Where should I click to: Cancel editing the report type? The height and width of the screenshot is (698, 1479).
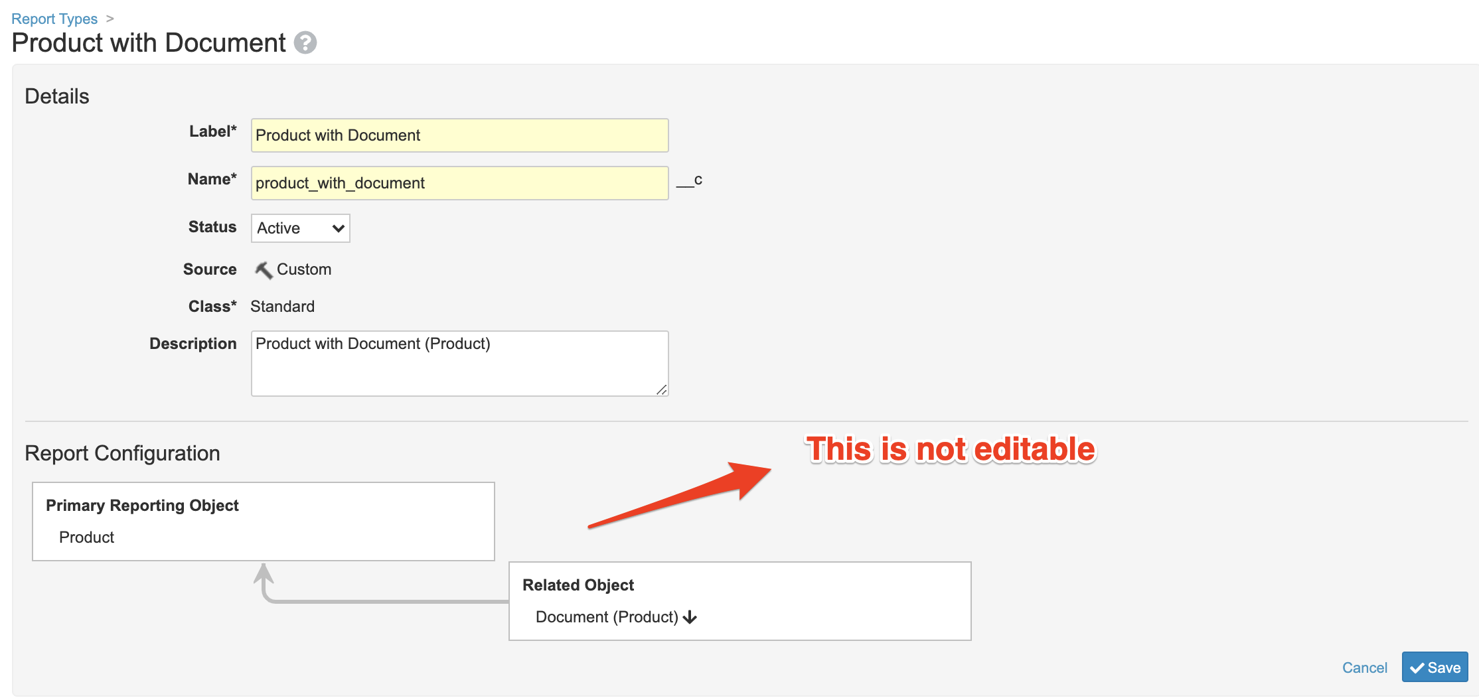pos(1364,667)
